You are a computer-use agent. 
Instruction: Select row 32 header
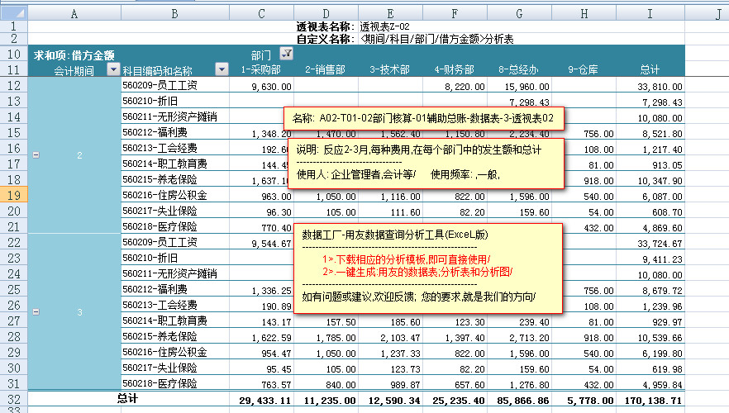13,399
